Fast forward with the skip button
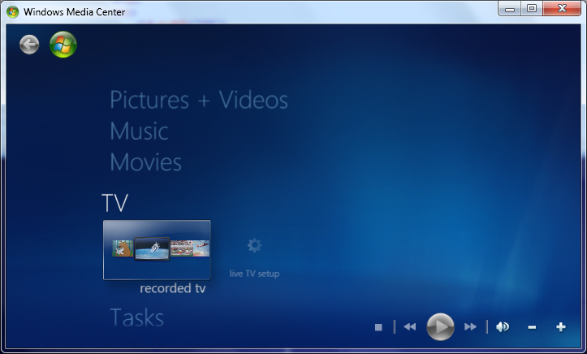587x354 pixels. (470, 327)
